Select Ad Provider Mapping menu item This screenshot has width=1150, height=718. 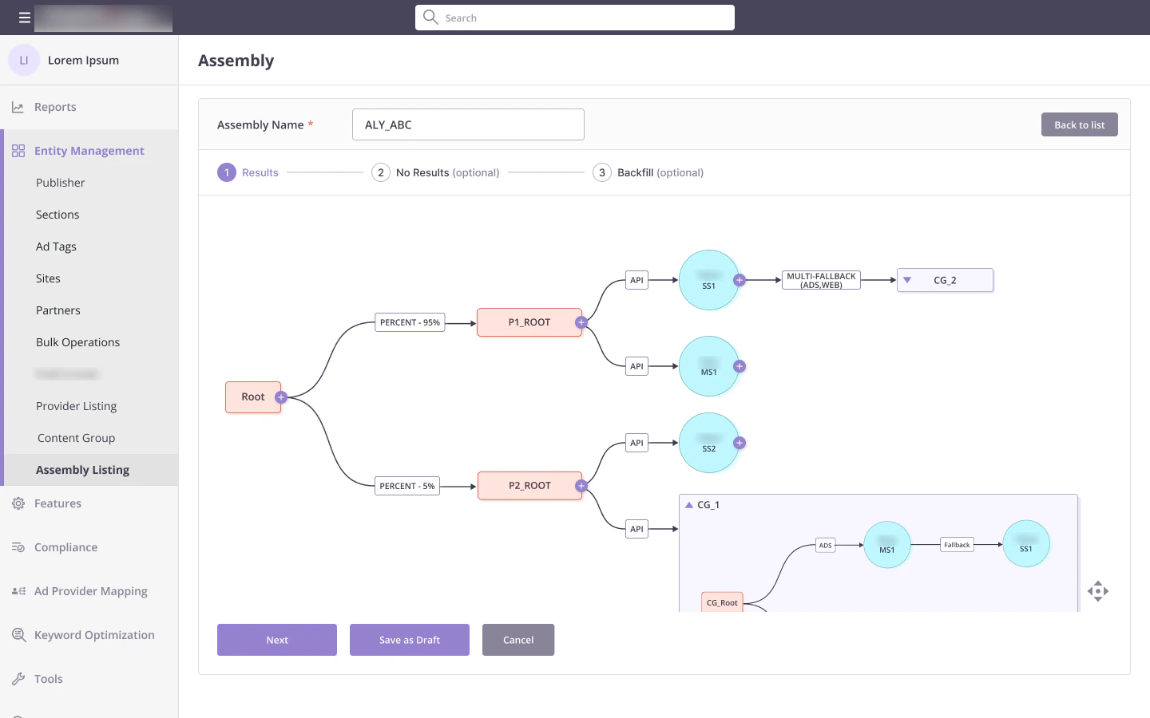coord(90,591)
